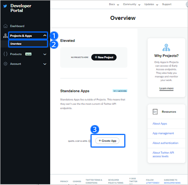
Task: Click the "No projects here" text
Action: coord(80,57)
